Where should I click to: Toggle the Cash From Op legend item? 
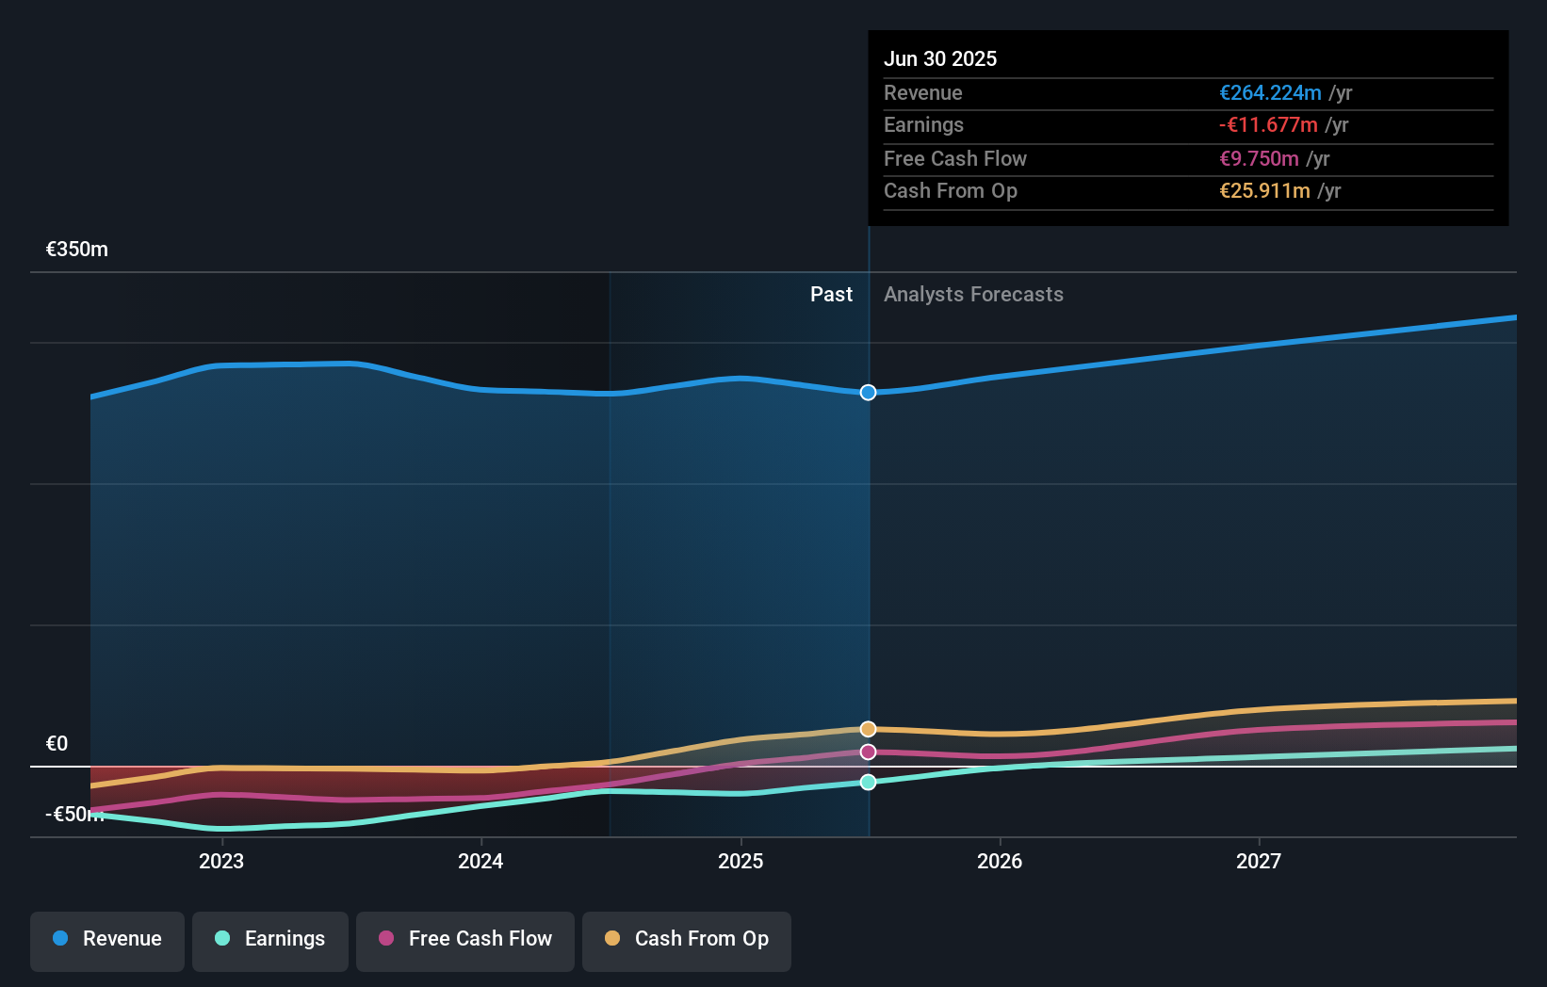pyautogui.click(x=686, y=939)
